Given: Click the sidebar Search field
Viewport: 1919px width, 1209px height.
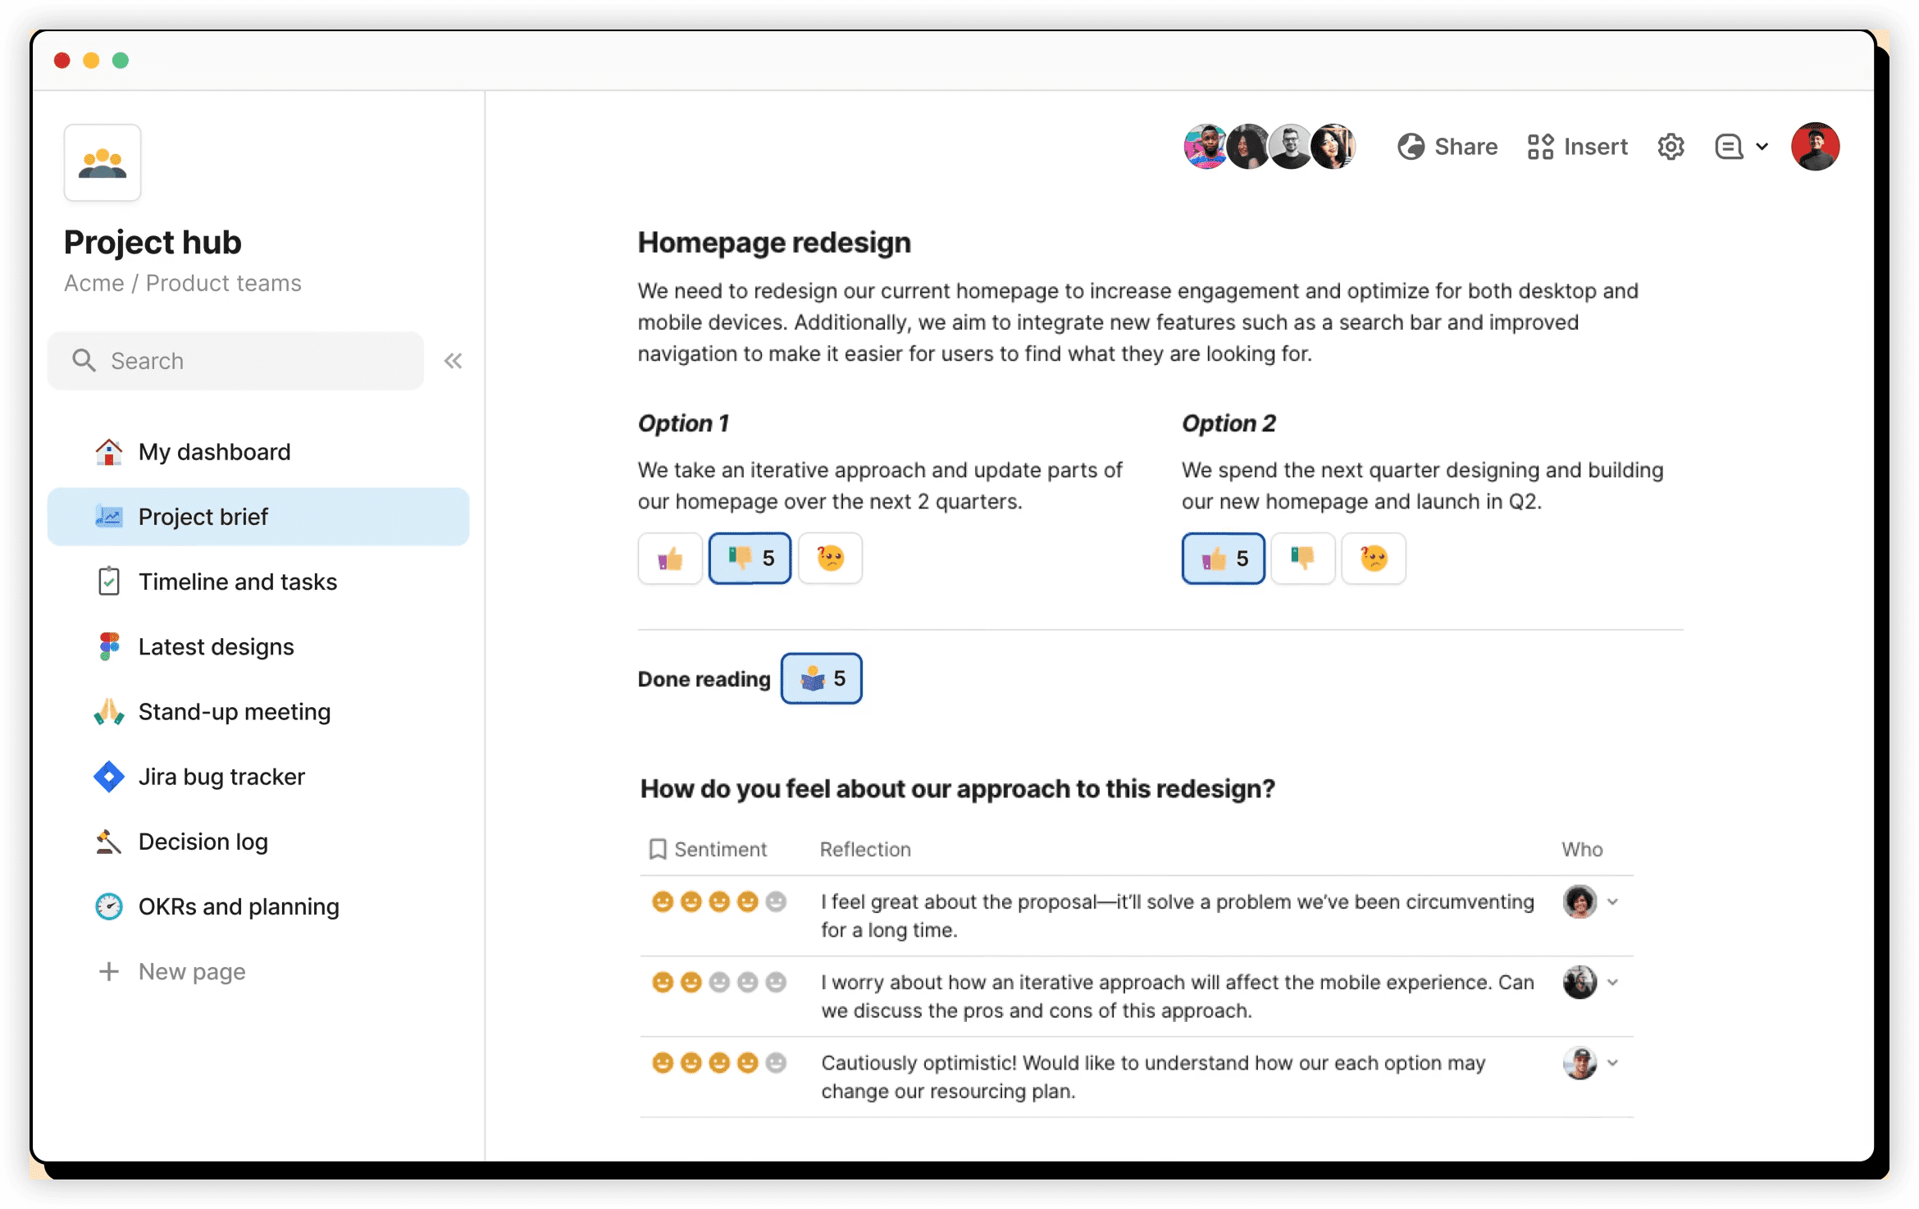Looking at the screenshot, I should pos(235,361).
